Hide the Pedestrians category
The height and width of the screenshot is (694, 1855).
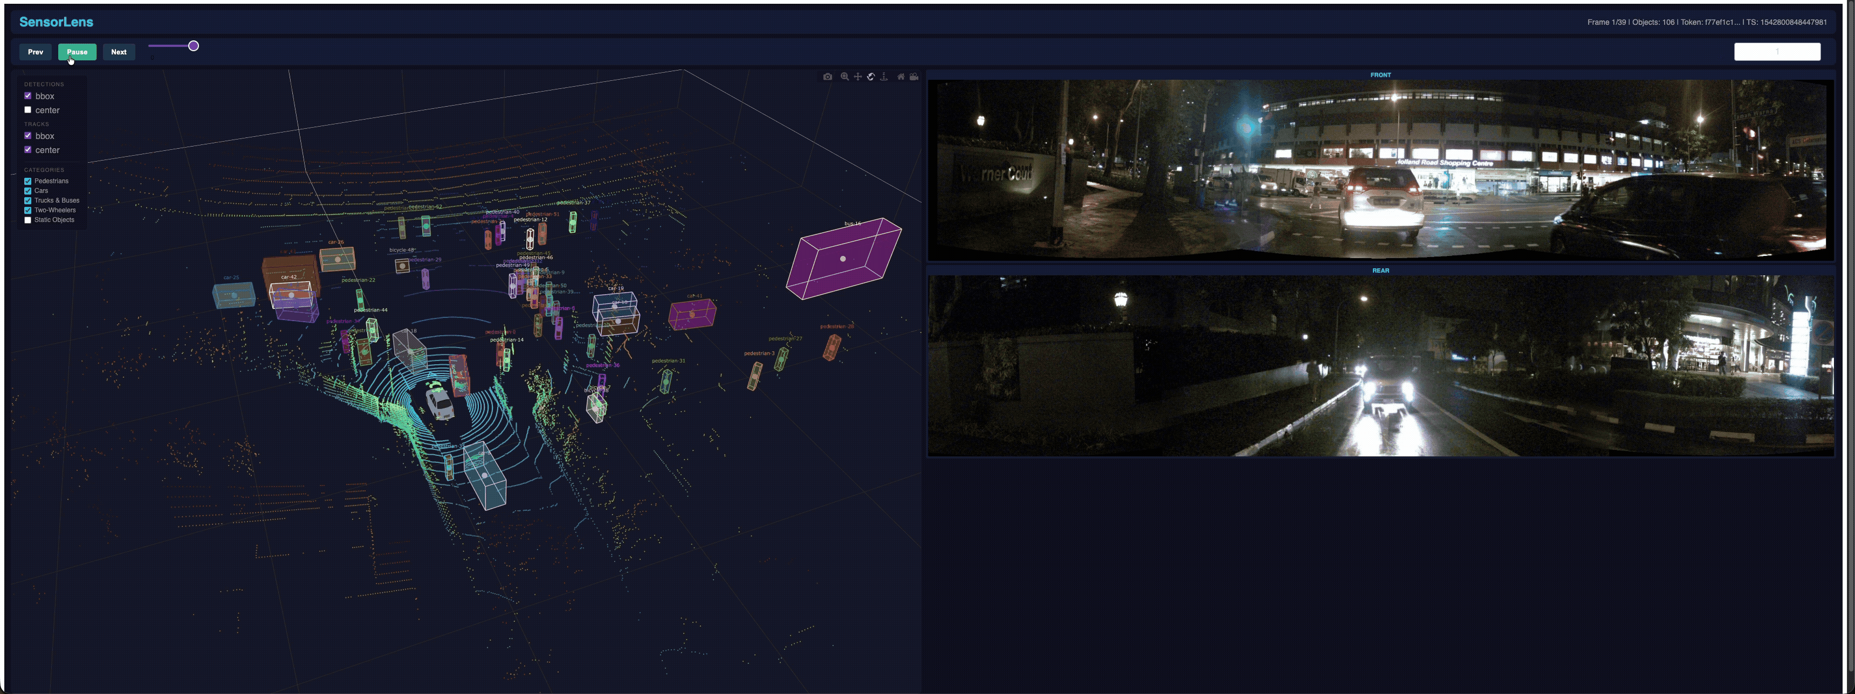28,181
